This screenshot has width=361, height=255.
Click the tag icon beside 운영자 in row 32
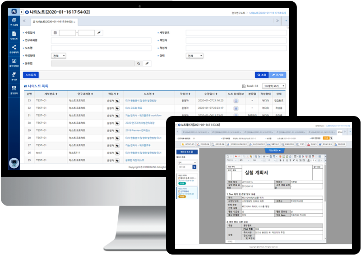[x=117, y=108]
